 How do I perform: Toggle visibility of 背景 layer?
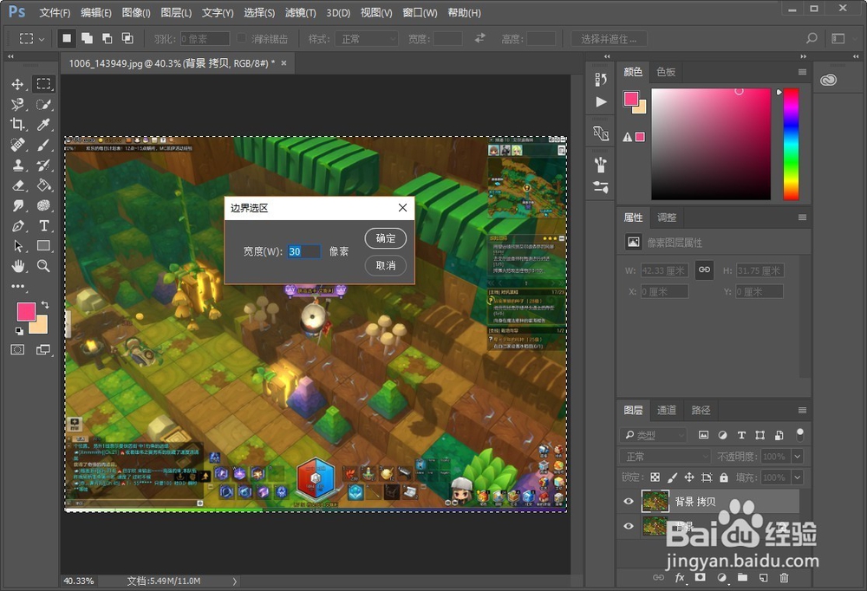[x=628, y=526]
